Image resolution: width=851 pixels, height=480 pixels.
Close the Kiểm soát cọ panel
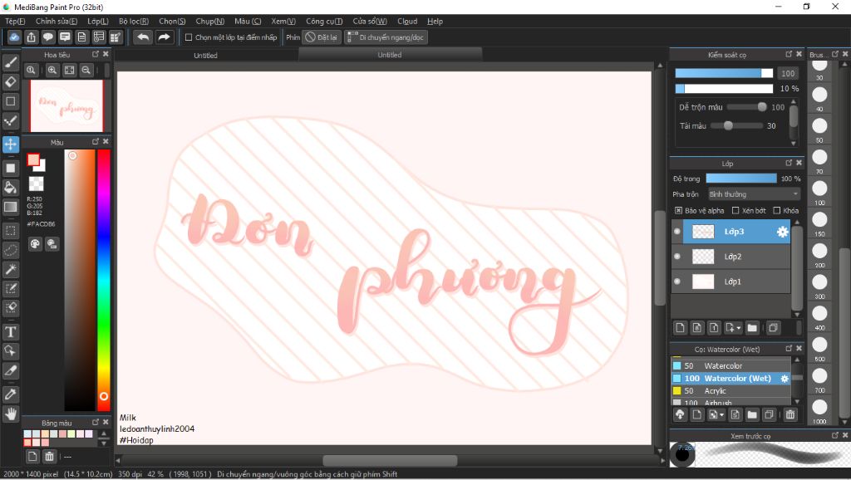pyautogui.click(x=799, y=54)
